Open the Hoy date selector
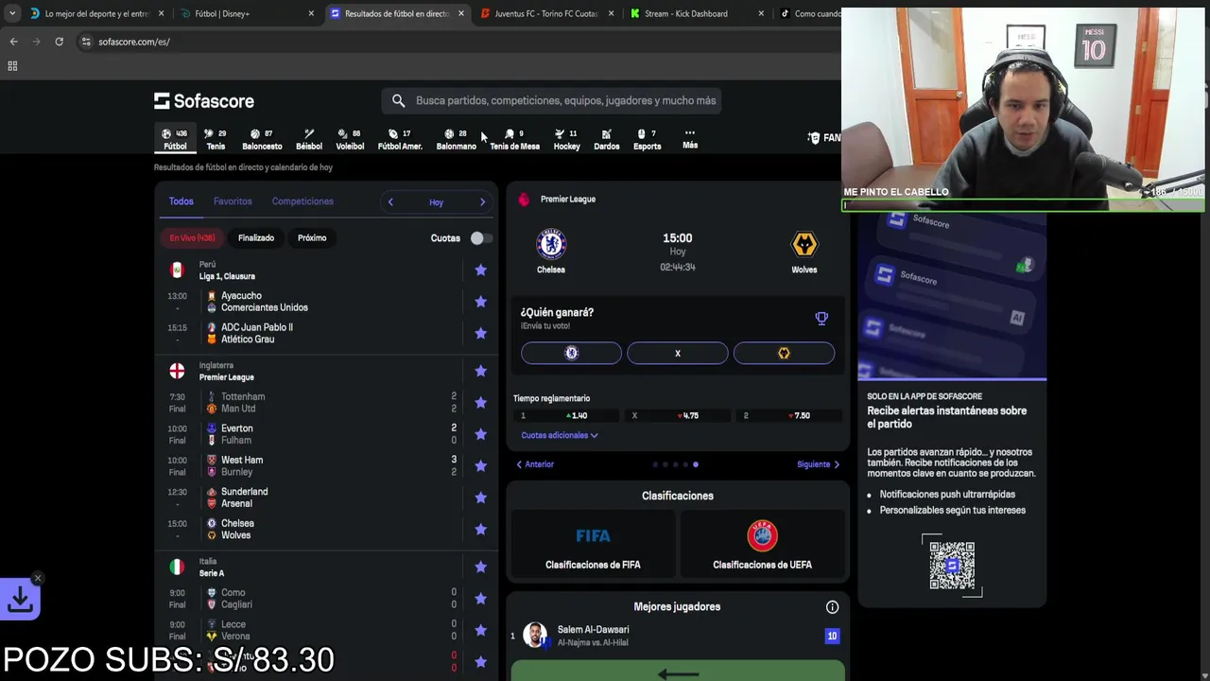The image size is (1210, 681). click(x=436, y=202)
